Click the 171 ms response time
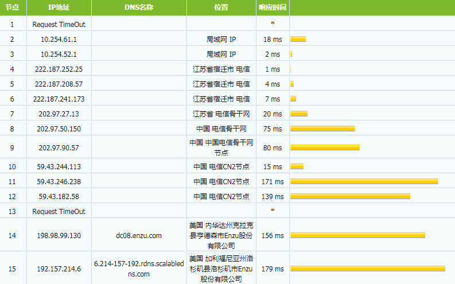Image resolution: width=455 pixels, height=284 pixels. pos(273,182)
